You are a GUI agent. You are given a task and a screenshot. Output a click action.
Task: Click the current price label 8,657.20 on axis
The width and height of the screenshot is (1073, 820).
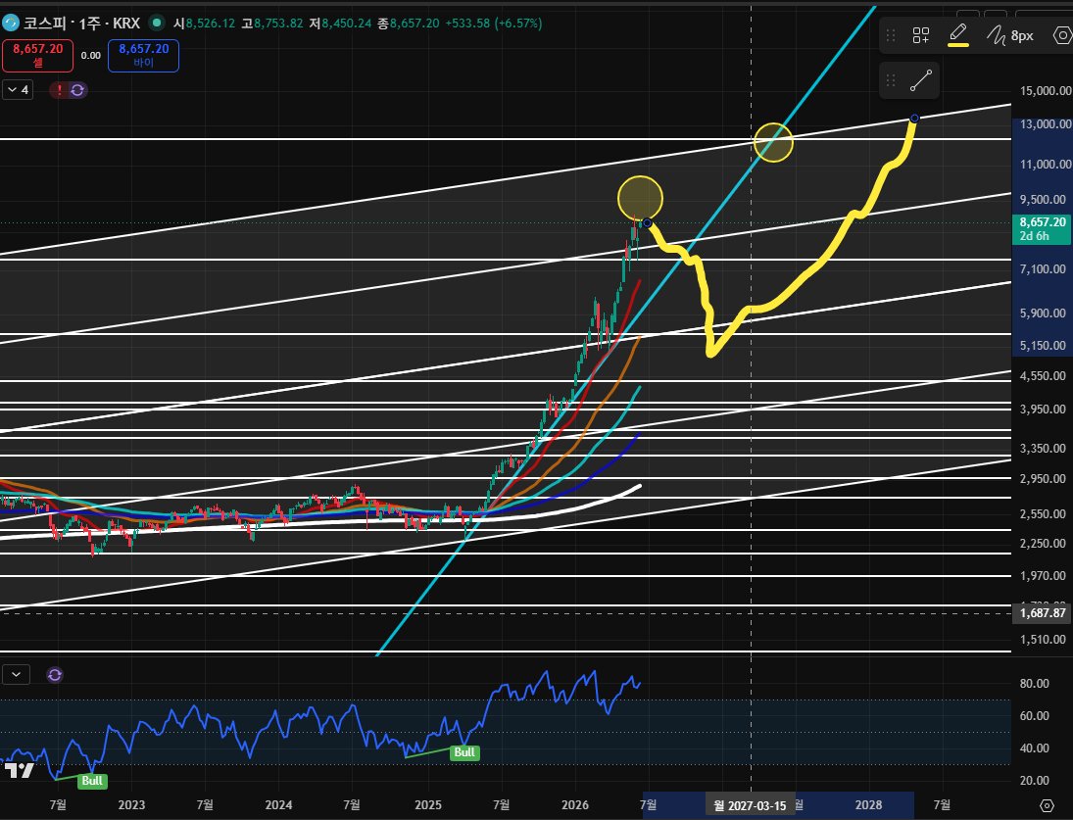(1043, 222)
